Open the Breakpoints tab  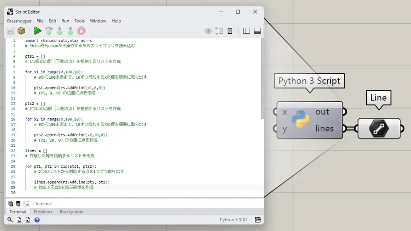pyautogui.click(x=71, y=212)
